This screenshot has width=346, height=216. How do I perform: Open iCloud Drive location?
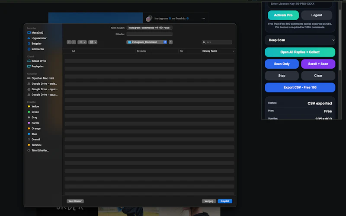pos(37,61)
